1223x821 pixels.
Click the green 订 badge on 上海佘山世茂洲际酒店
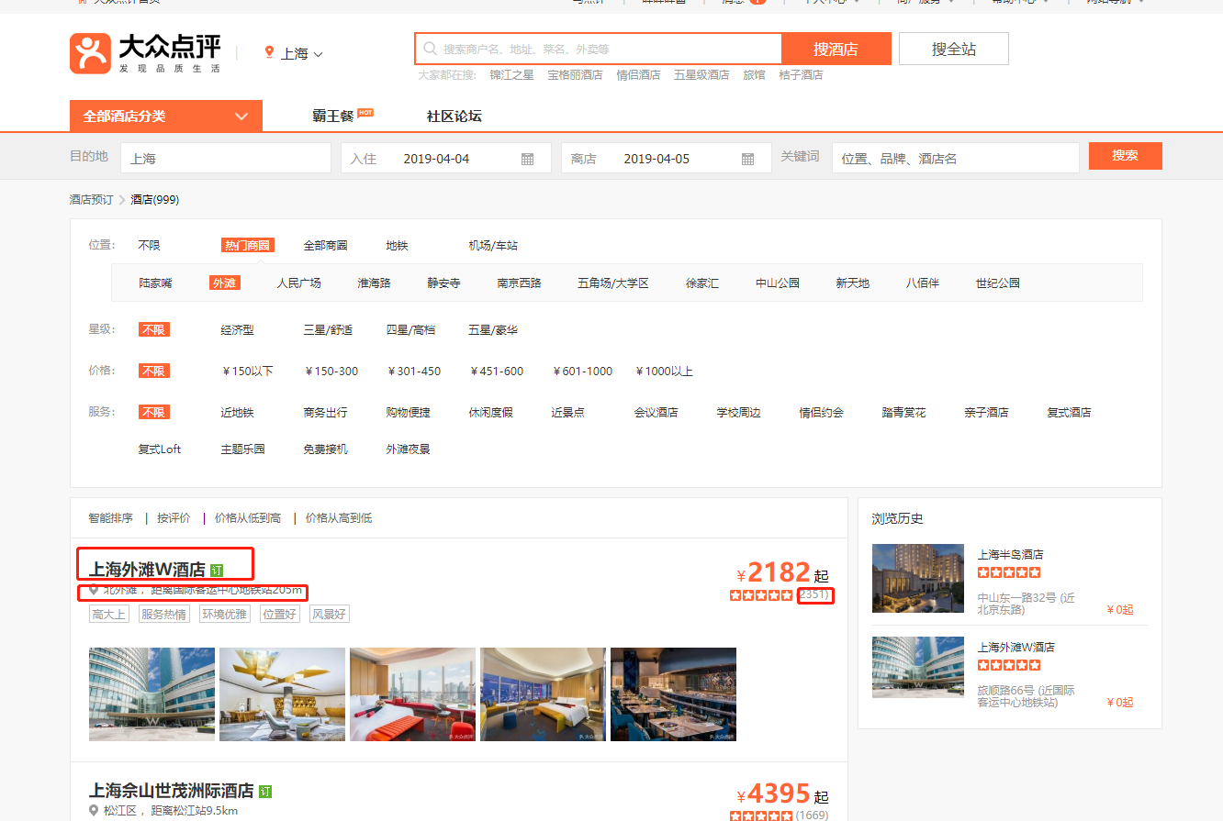tap(265, 791)
